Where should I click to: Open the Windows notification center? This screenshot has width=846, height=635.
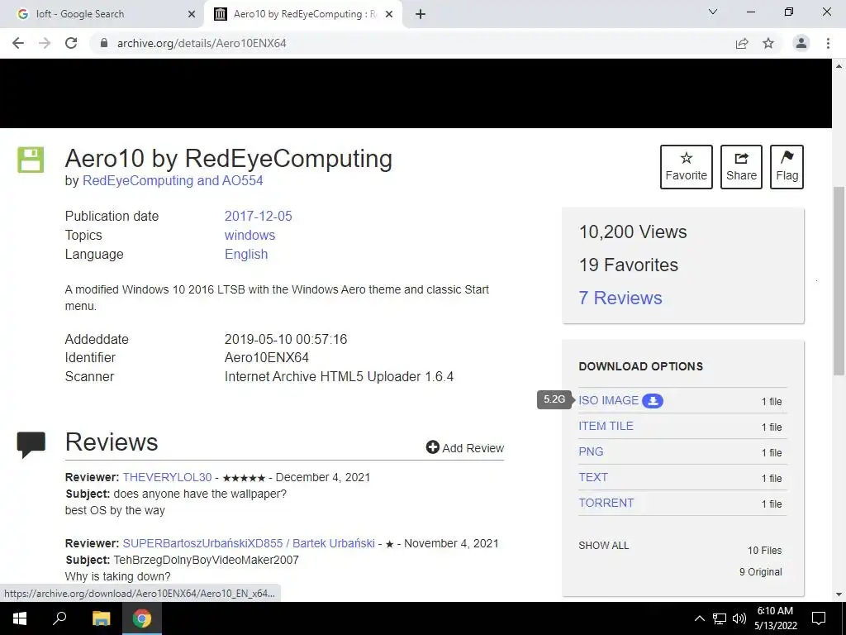tap(819, 618)
